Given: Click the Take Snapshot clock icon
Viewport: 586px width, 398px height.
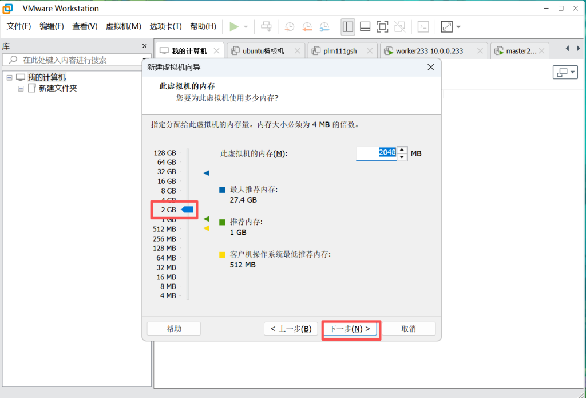Looking at the screenshot, I should tap(290, 27).
